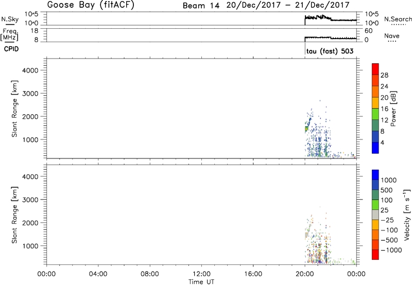Select the "12:00" time tick label
The width and height of the screenshot is (412, 285).
(201, 274)
